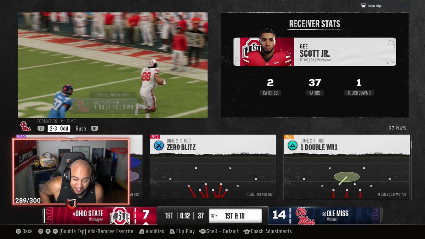The height and width of the screenshot is (239, 425).
Task: Click the Formation Dime breadcrumb
Action: click(56, 121)
